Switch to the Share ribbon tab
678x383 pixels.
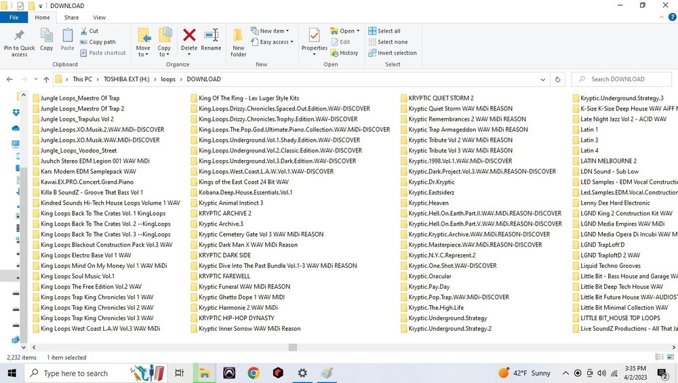pos(71,18)
